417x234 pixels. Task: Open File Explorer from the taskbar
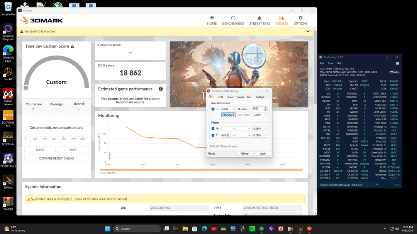185,229
